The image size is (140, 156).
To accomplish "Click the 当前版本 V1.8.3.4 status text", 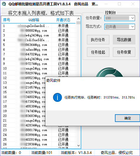I will pos(76,153).
